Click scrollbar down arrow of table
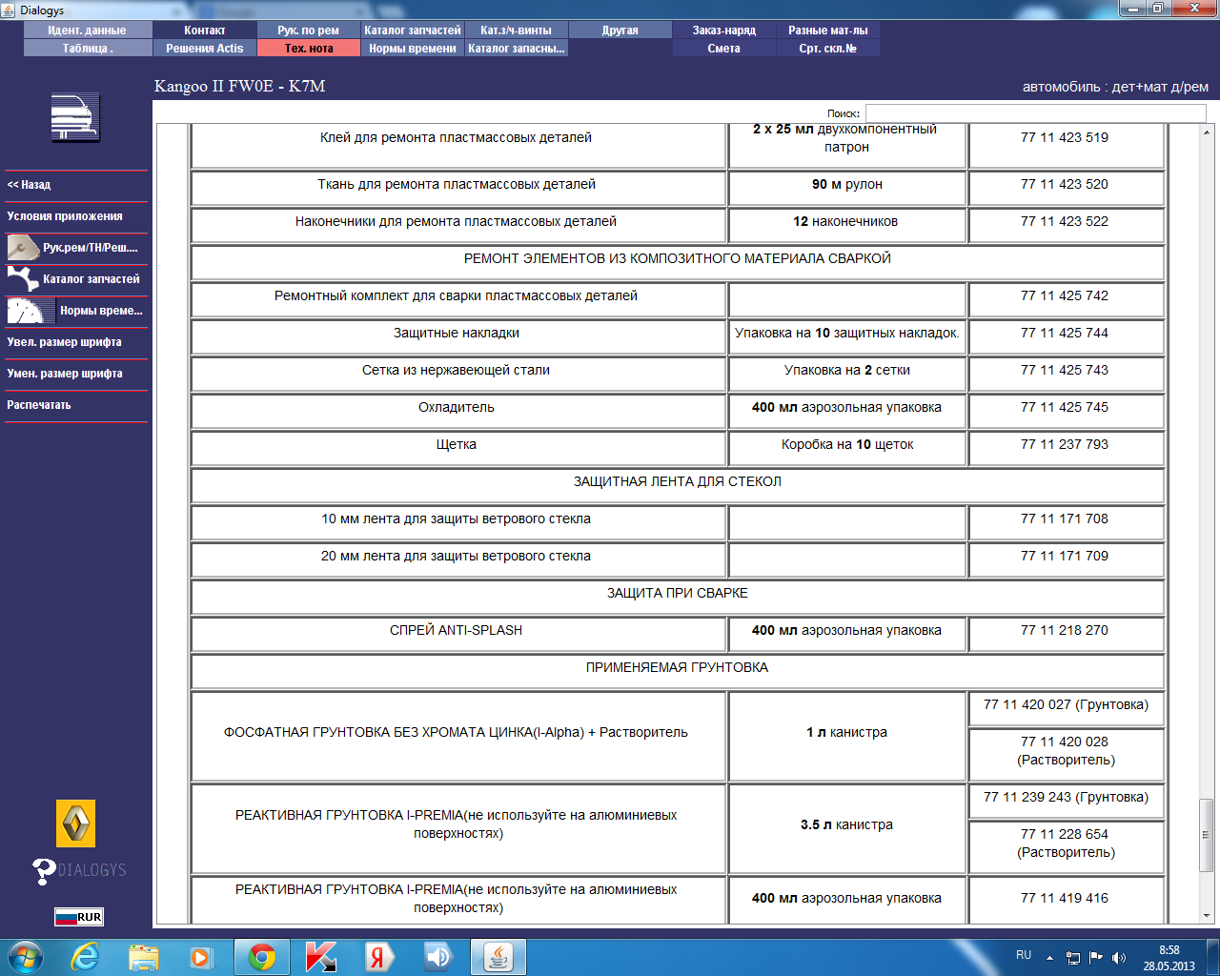Viewport: 1220px width, 976px height. click(x=1207, y=916)
